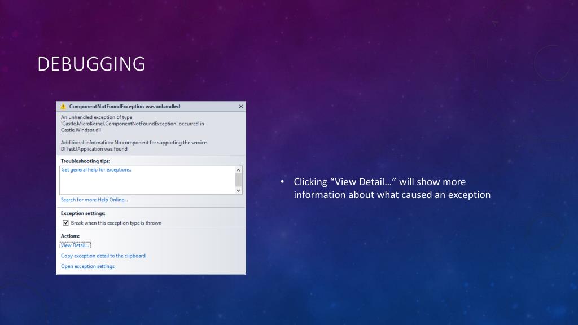Close the ComponentNotFoundException dialog
This screenshot has height=325, width=578.
point(240,106)
